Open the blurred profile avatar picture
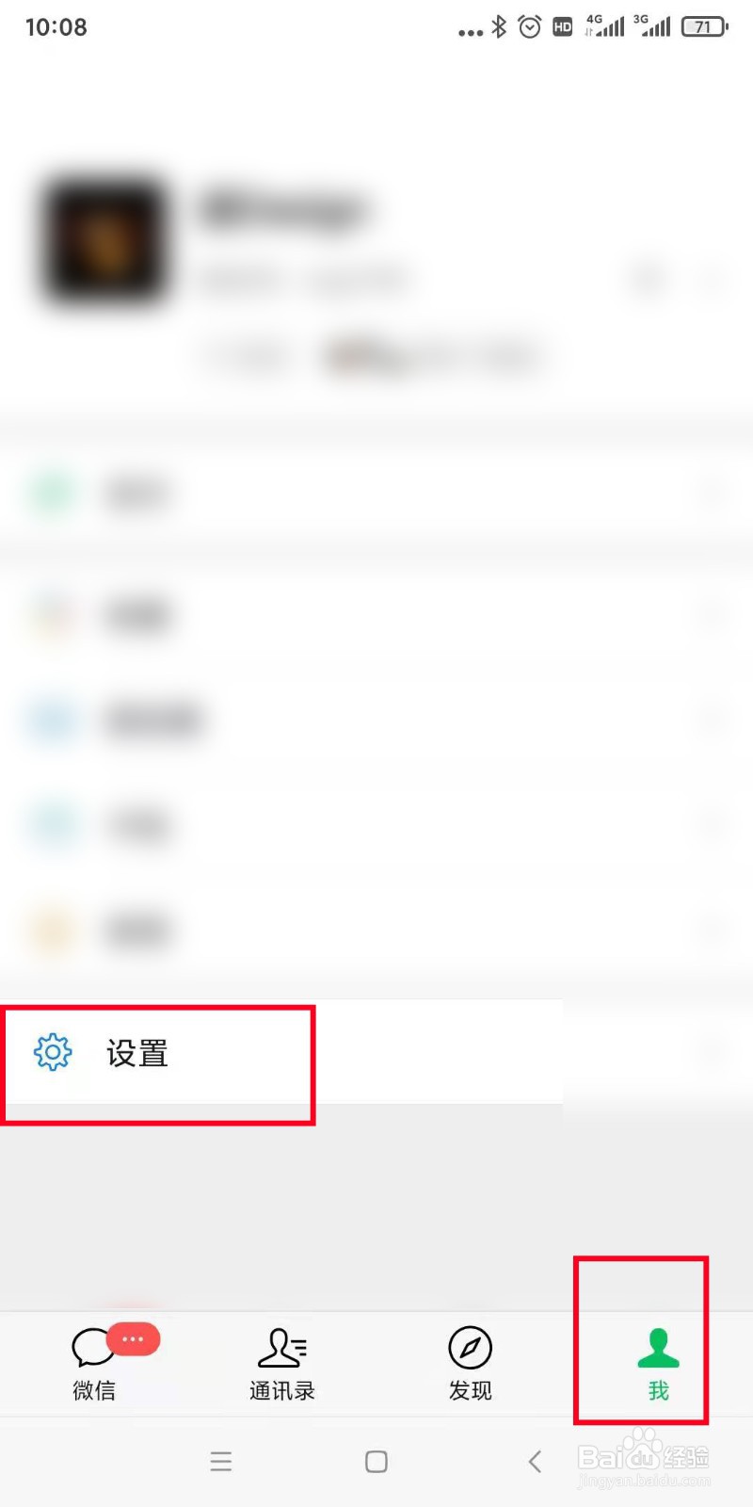 point(104,241)
